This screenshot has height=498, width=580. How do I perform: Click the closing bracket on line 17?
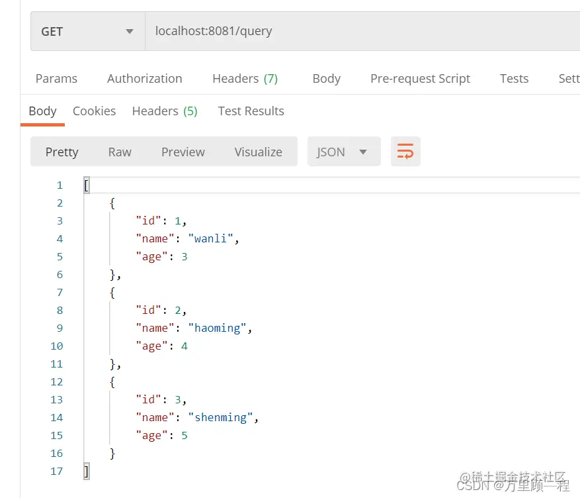pos(87,472)
